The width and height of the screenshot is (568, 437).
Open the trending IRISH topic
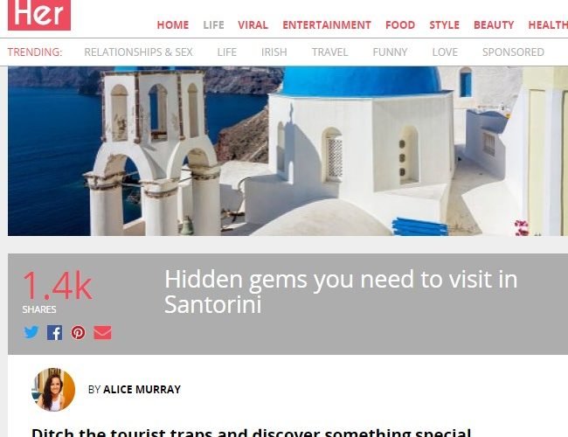pyautogui.click(x=274, y=52)
